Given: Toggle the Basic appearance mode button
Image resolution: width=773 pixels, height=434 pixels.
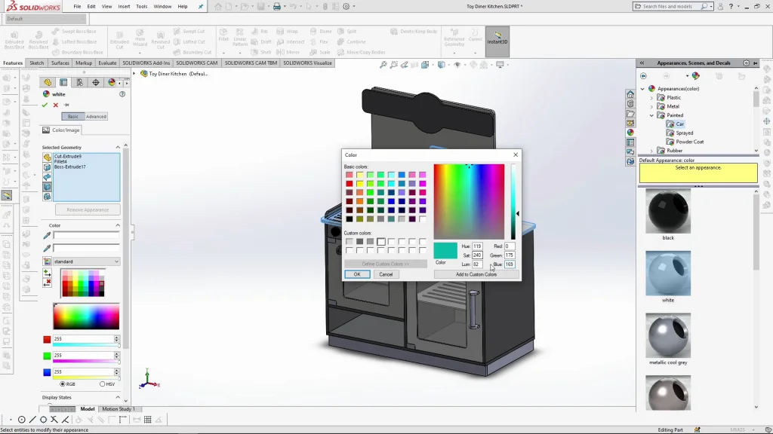Looking at the screenshot, I should click(x=72, y=117).
